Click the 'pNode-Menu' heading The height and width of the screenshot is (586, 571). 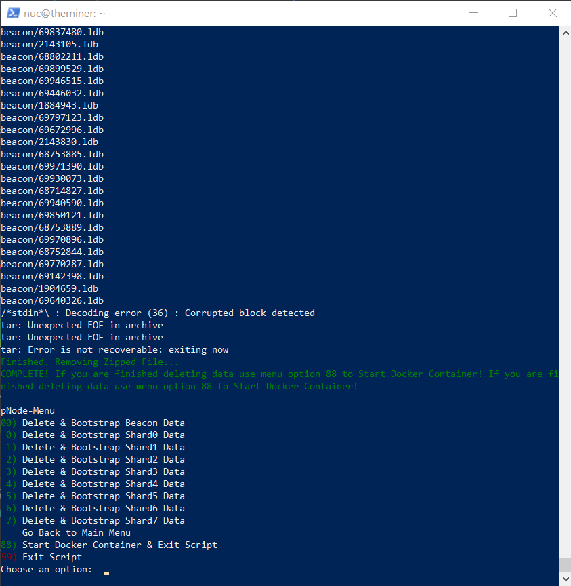(x=28, y=411)
